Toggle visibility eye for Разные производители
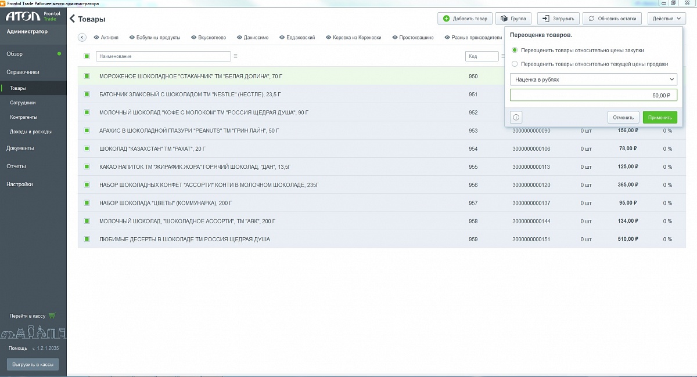Viewport: 697px width, 377px height. (x=447, y=38)
